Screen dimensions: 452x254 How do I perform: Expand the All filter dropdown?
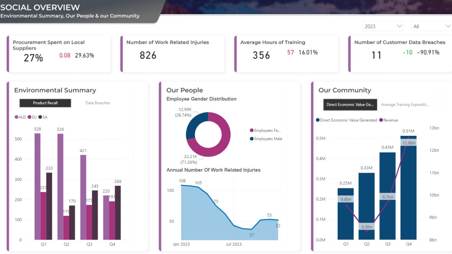coord(432,26)
